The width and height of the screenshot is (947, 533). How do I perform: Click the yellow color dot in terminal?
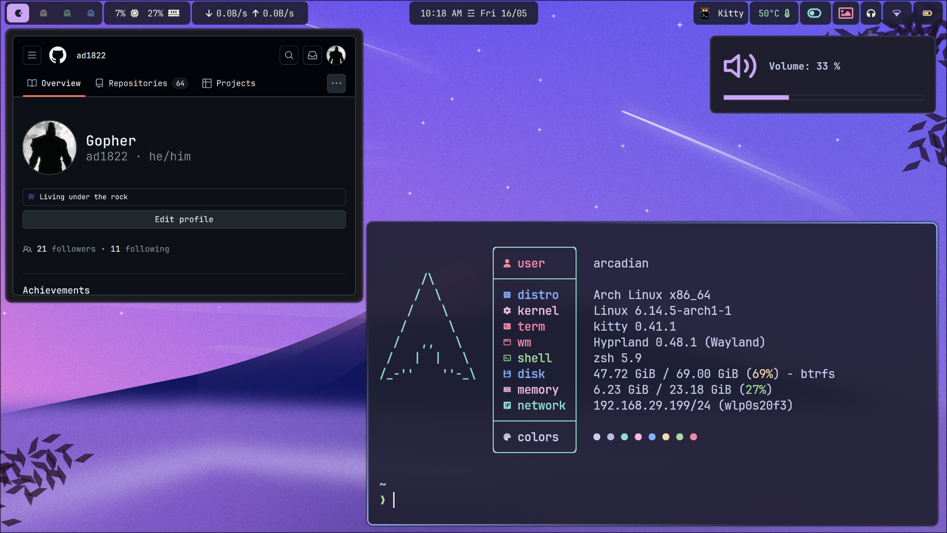pyautogui.click(x=666, y=437)
